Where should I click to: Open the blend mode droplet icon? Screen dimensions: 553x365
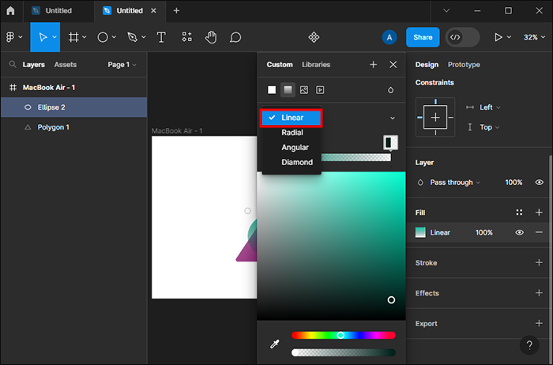pyautogui.click(x=390, y=90)
